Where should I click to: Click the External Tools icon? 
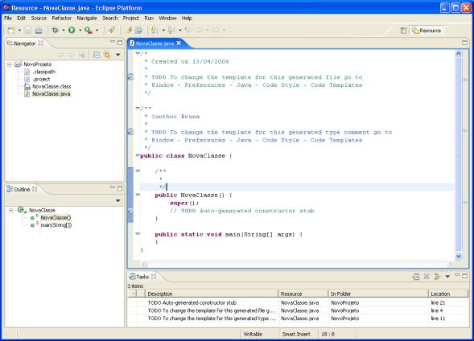tap(89, 31)
